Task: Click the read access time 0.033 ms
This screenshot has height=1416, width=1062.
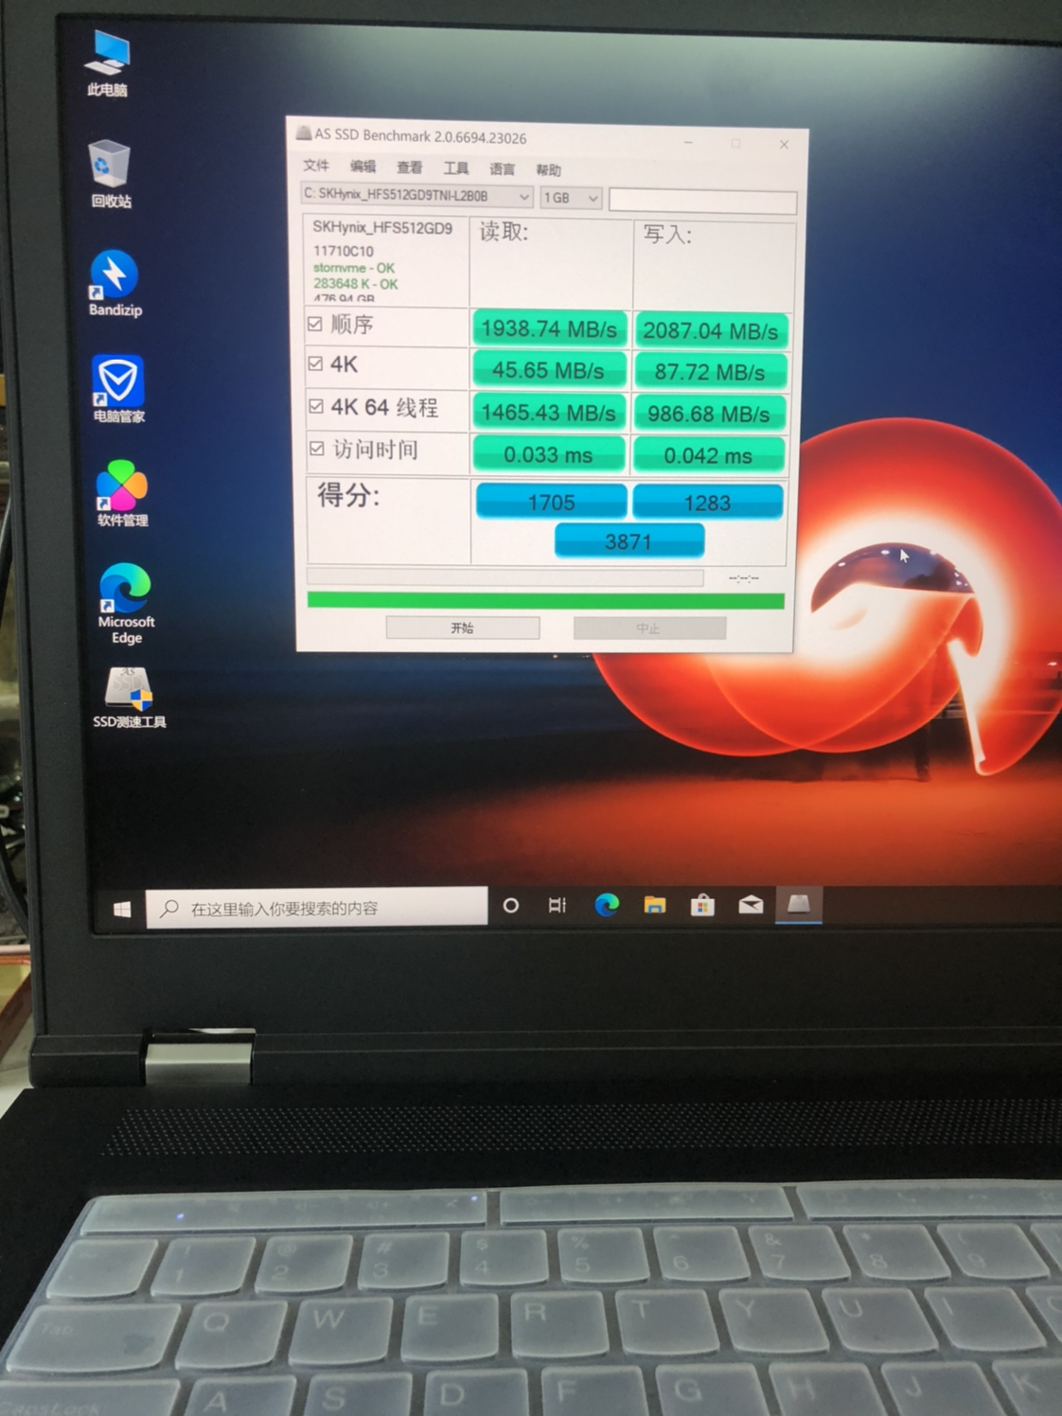Action: point(548,454)
